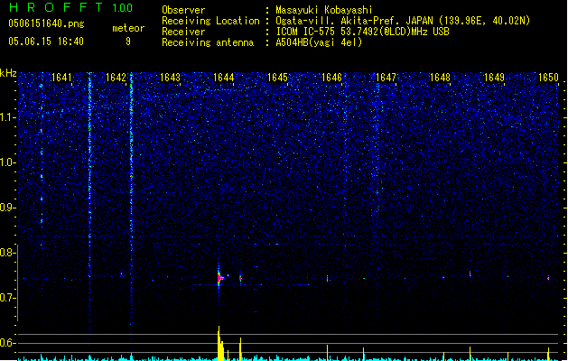Click the Observer field label
Viewport: 568px width, 361px height.
183,10
